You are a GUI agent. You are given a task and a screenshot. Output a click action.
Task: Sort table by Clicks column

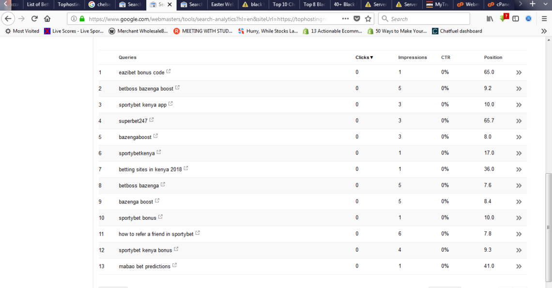click(x=364, y=58)
